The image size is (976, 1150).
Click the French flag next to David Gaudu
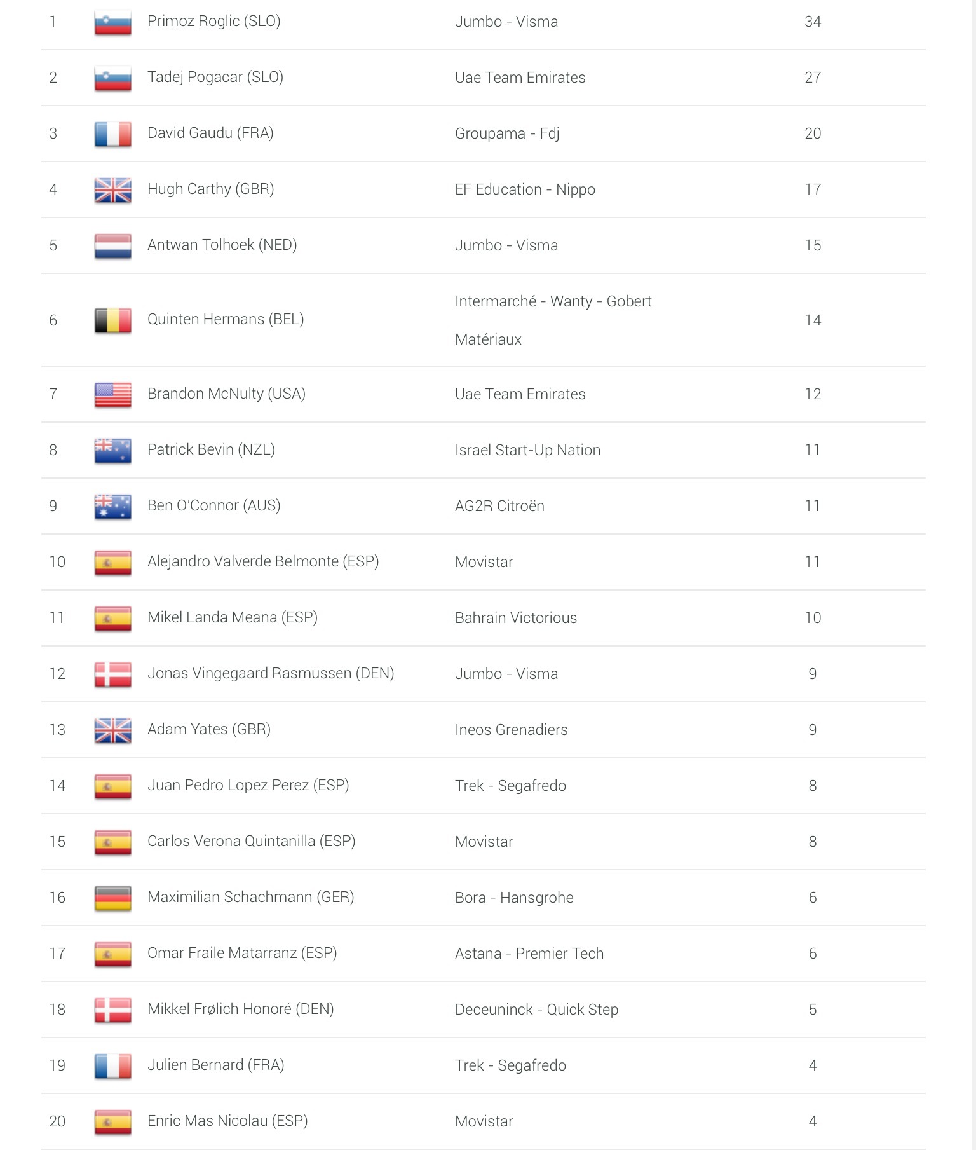coord(112,134)
